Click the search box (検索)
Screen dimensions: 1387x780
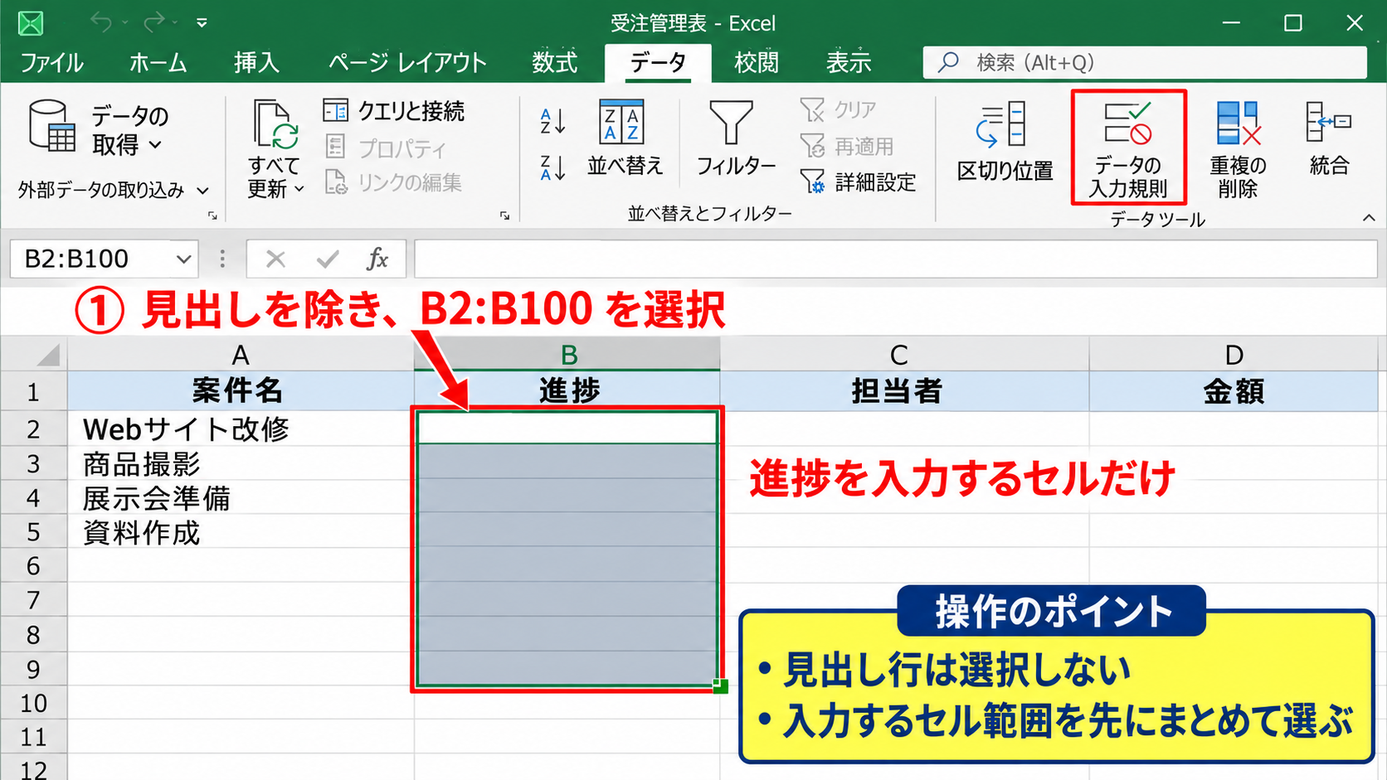(1145, 63)
